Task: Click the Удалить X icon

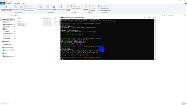Action: pos(54,7)
